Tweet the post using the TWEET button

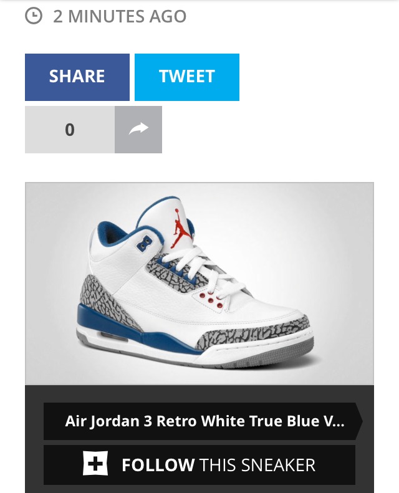(x=187, y=77)
